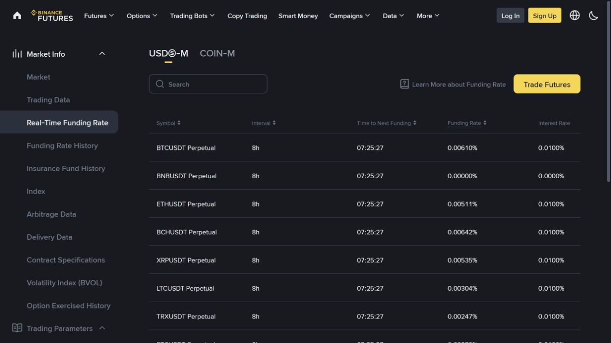This screenshot has height=343, width=611.
Task: Sort by the Interval column arrows
Action: click(274, 123)
